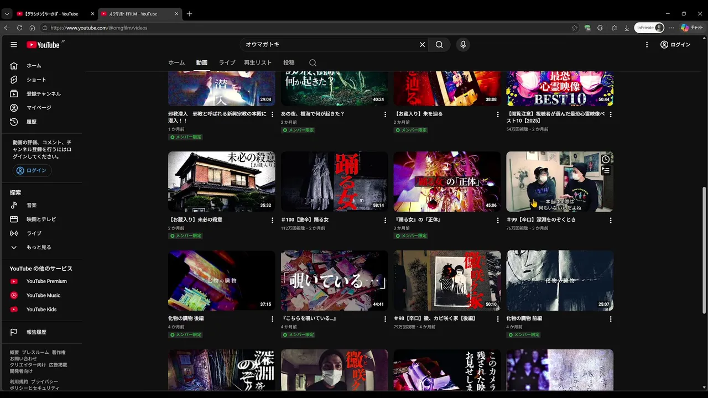Open options menu for 化物の臓物 前編
This screenshot has height=398, width=708.
611,319
